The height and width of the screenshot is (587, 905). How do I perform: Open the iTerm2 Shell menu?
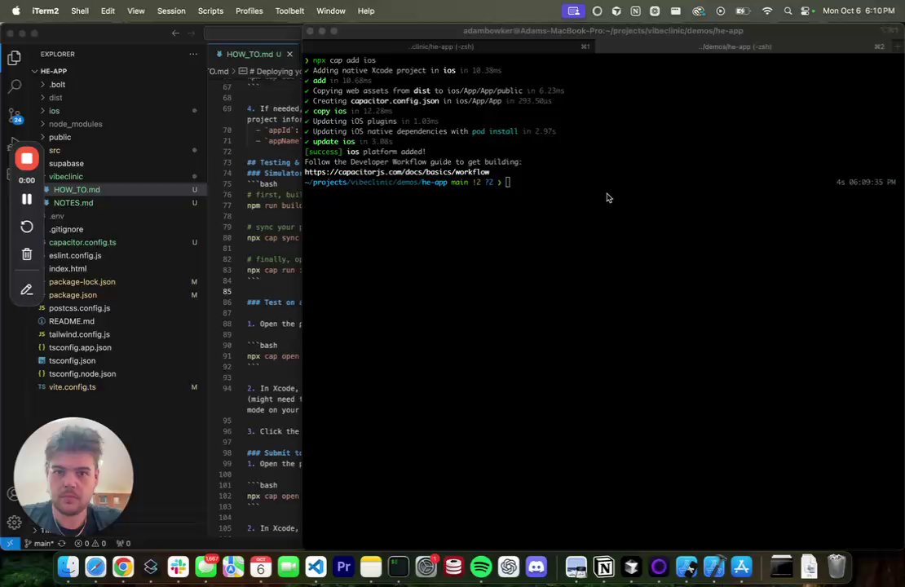80,11
